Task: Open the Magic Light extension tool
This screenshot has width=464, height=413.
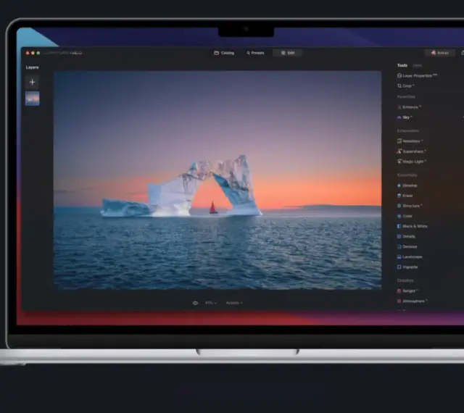Action: click(412, 162)
